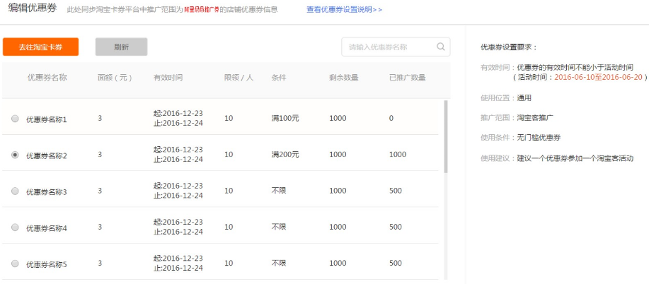Click promoted count 1000 in 优惠券名称2 row

pos(398,154)
